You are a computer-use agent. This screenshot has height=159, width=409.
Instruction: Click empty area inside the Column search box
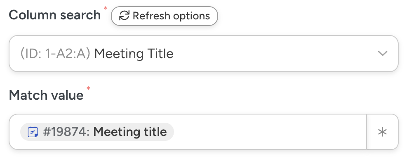click(x=274, y=54)
